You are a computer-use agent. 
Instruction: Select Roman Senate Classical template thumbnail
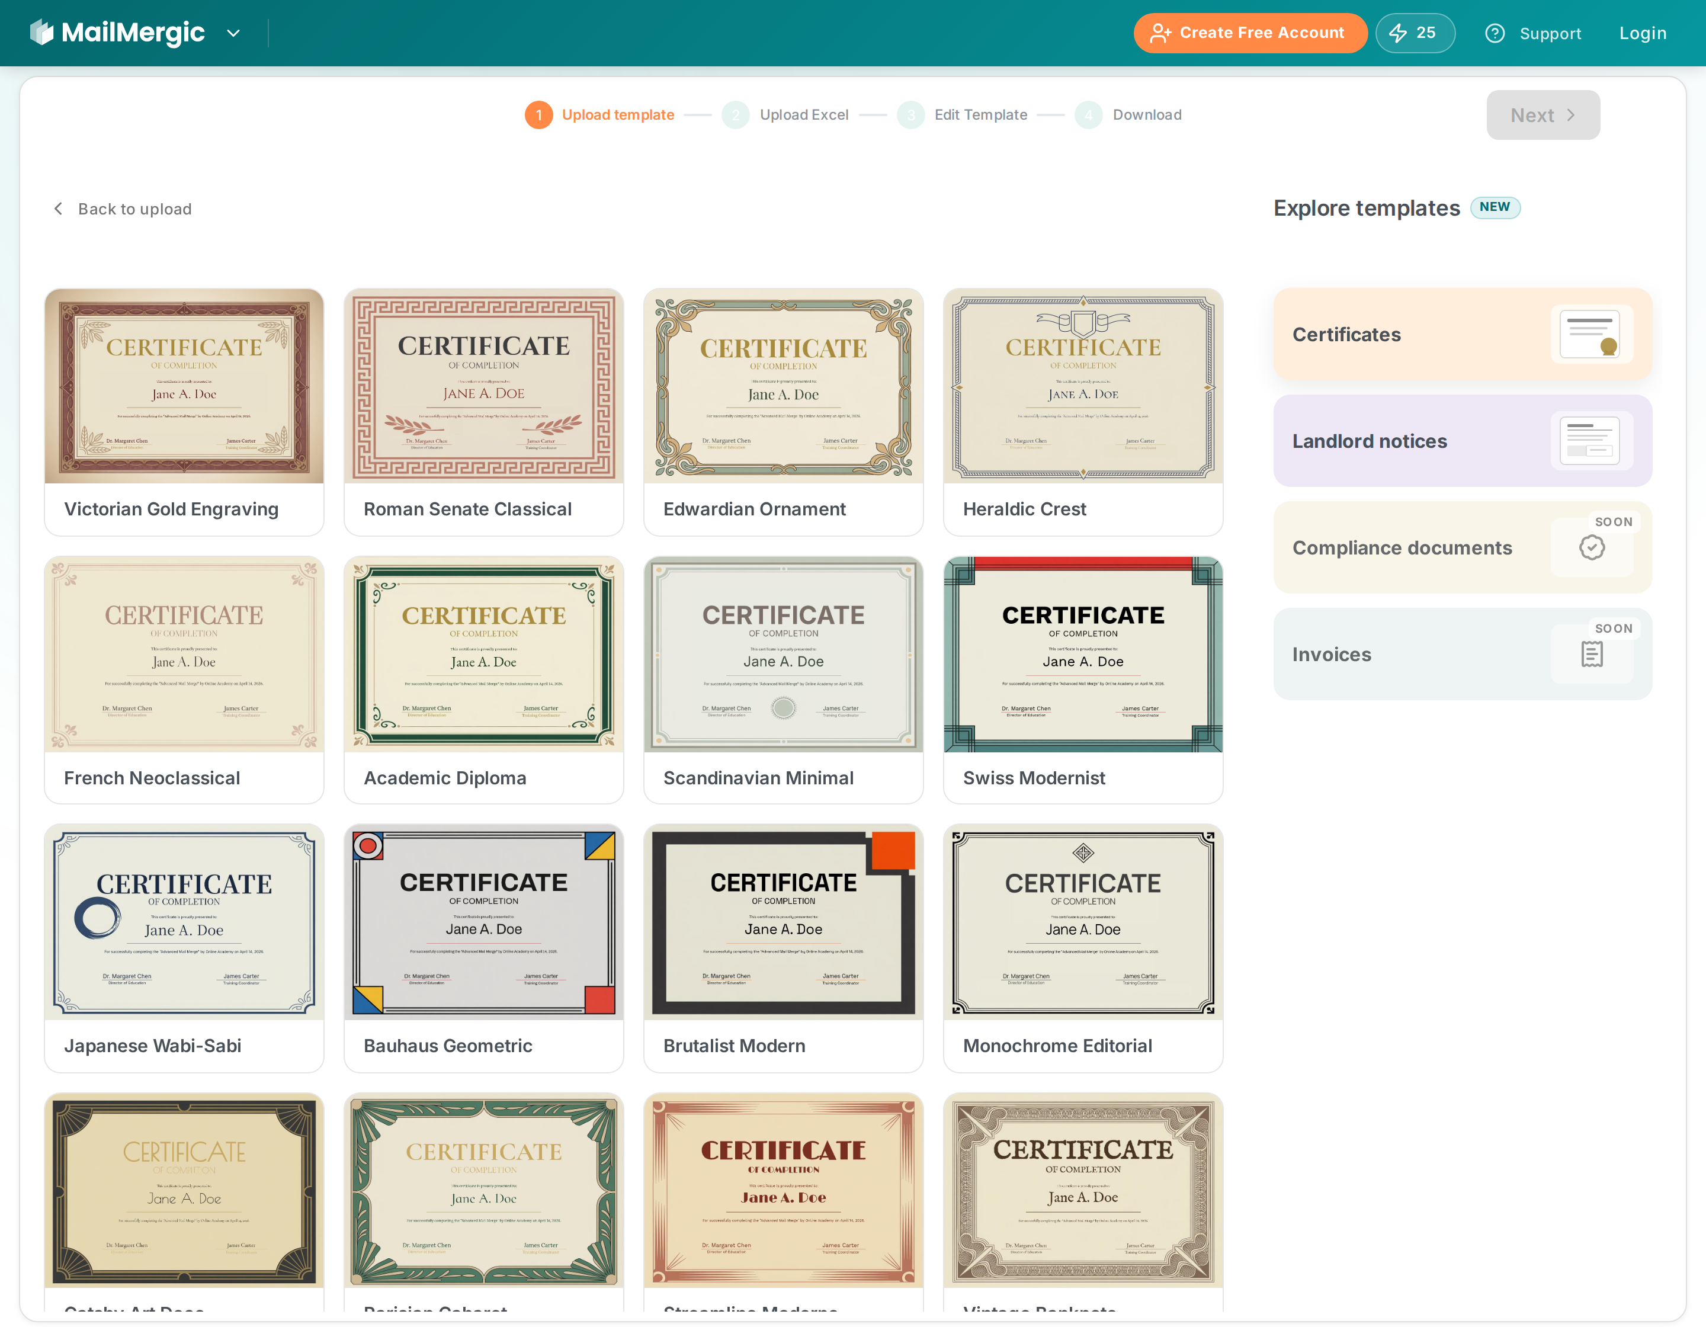[483, 386]
